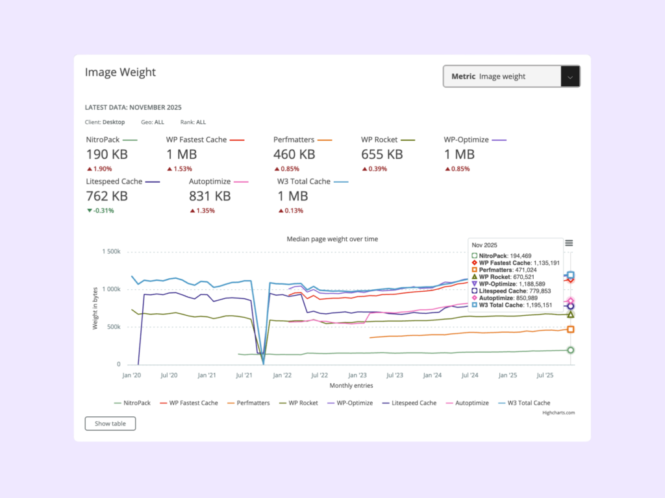Toggle WP Rocket series in the legend
665x498 pixels.
(x=299, y=403)
